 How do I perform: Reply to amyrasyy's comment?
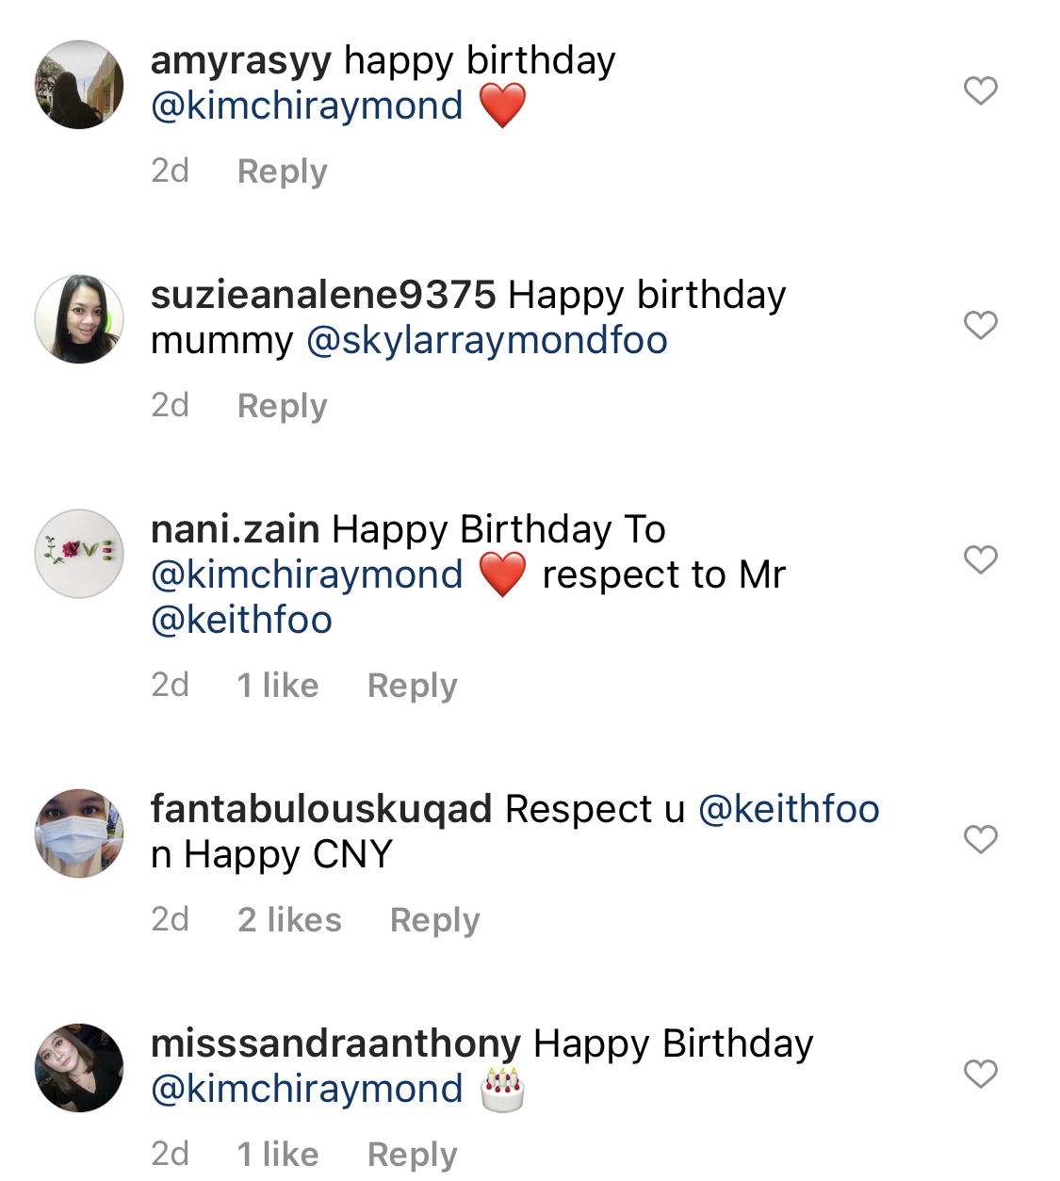tap(282, 171)
